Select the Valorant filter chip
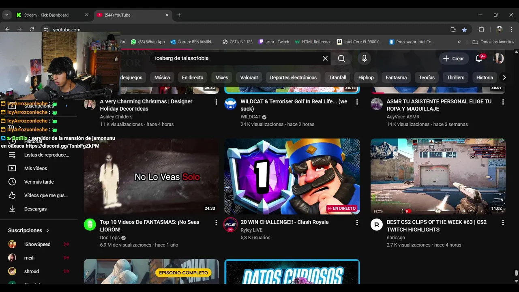The height and width of the screenshot is (292, 519). pos(249,77)
